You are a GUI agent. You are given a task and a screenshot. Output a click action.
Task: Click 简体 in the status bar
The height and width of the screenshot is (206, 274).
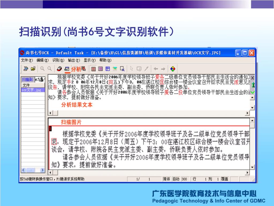[166, 179]
